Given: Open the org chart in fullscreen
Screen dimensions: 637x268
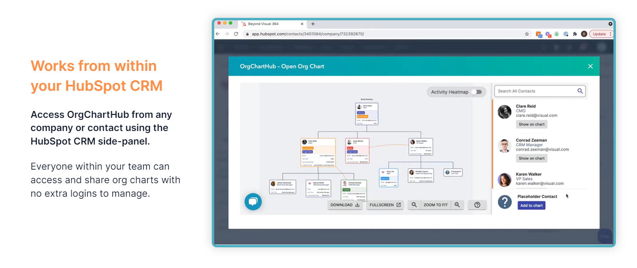Looking at the screenshot, I should point(385,205).
